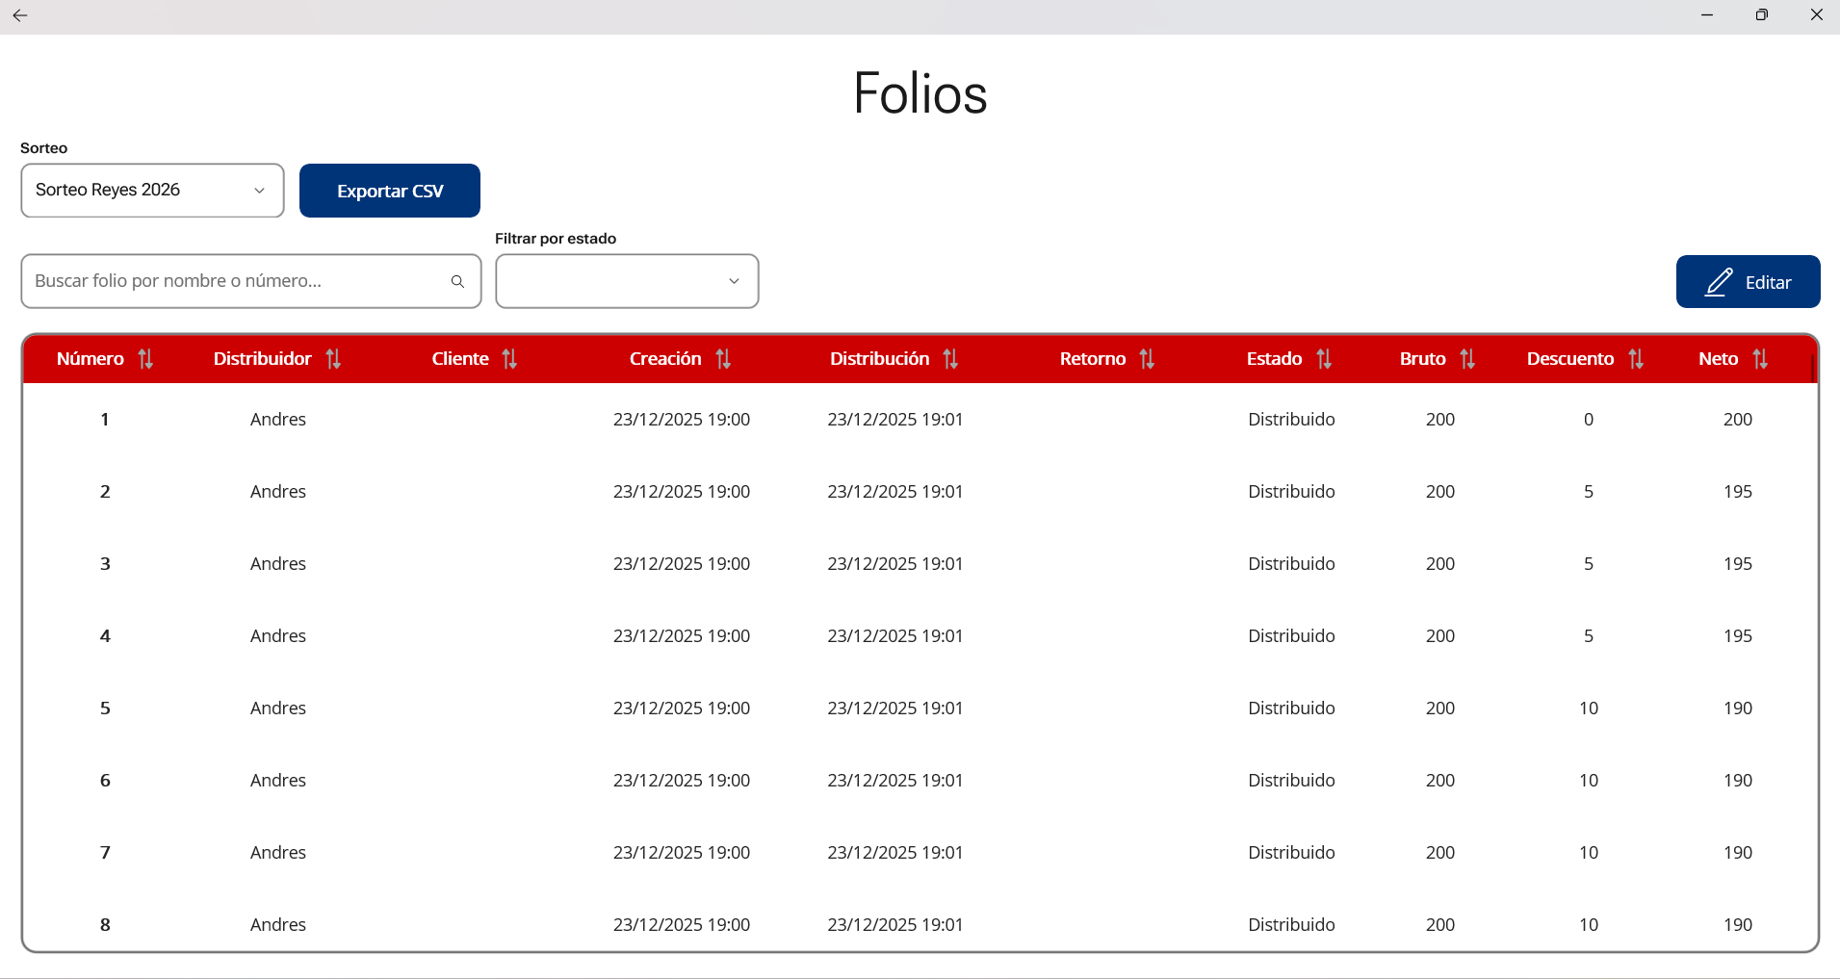Sort table by Neto arrows icon
The image size is (1840, 979).
[x=1760, y=359]
